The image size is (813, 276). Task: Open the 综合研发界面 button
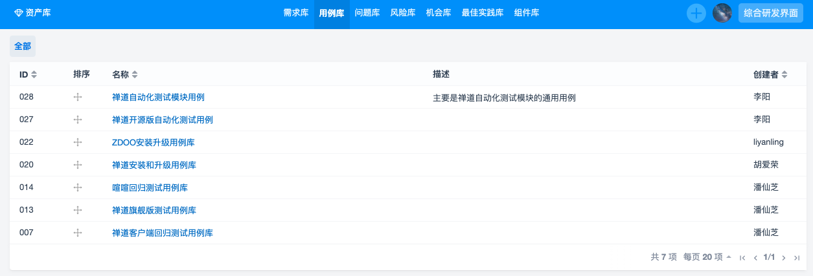pyautogui.click(x=771, y=13)
